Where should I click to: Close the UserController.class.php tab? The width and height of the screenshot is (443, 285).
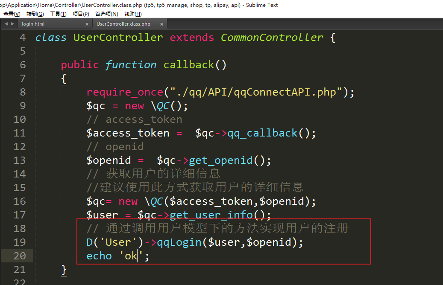(x=161, y=24)
